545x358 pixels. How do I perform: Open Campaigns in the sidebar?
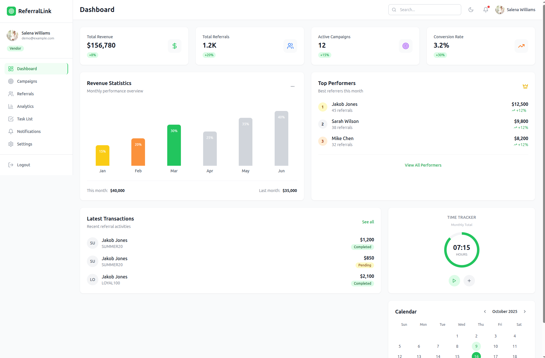(27, 81)
